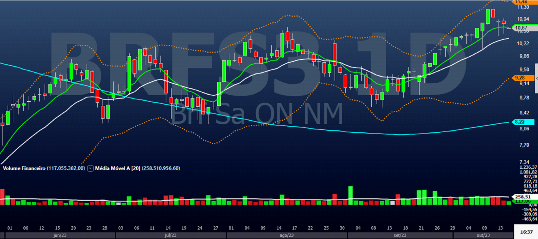Click the clock icon before Média Móvel A
The width and height of the screenshot is (538, 239).
coord(90,168)
